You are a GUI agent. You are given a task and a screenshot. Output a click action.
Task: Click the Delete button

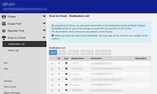pyautogui.click(x=74, y=52)
